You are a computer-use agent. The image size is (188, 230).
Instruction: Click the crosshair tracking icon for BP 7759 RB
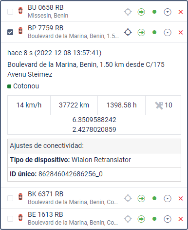tap(128, 32)
